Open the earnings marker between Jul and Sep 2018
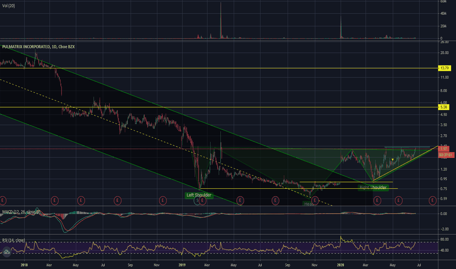Viewport: 456px width, 269px height. click(117, 201)
